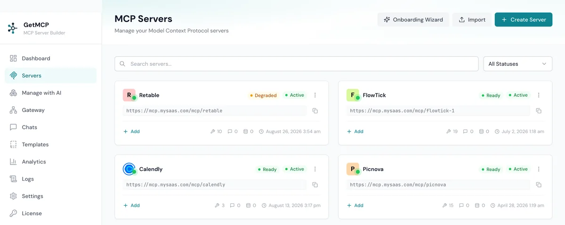Image resolution: width=565 pixels, height=225 pixels.
Task: Click the Picnova server name
Action: click(x=373, y=169)
